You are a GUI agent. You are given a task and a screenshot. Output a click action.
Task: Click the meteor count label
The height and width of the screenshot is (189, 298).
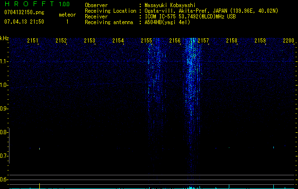pos(67,15)
